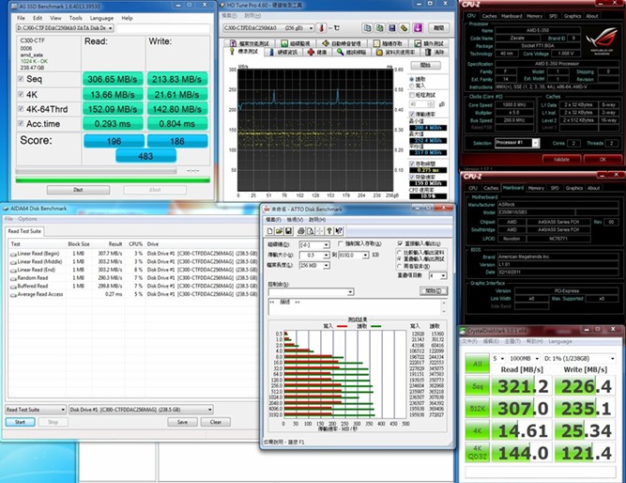
Task: Open HD Tune Error Scan magnifier tab
Action: (352, 53)
